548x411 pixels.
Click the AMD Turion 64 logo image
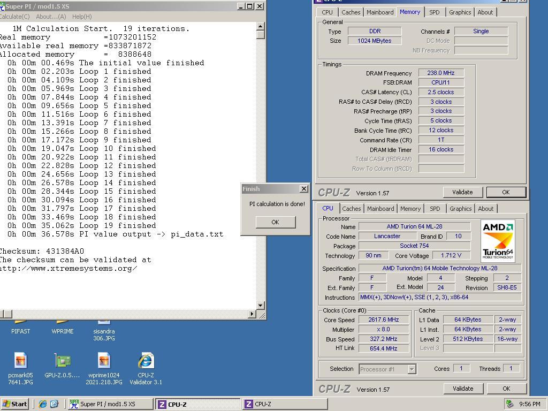point(498,241)
